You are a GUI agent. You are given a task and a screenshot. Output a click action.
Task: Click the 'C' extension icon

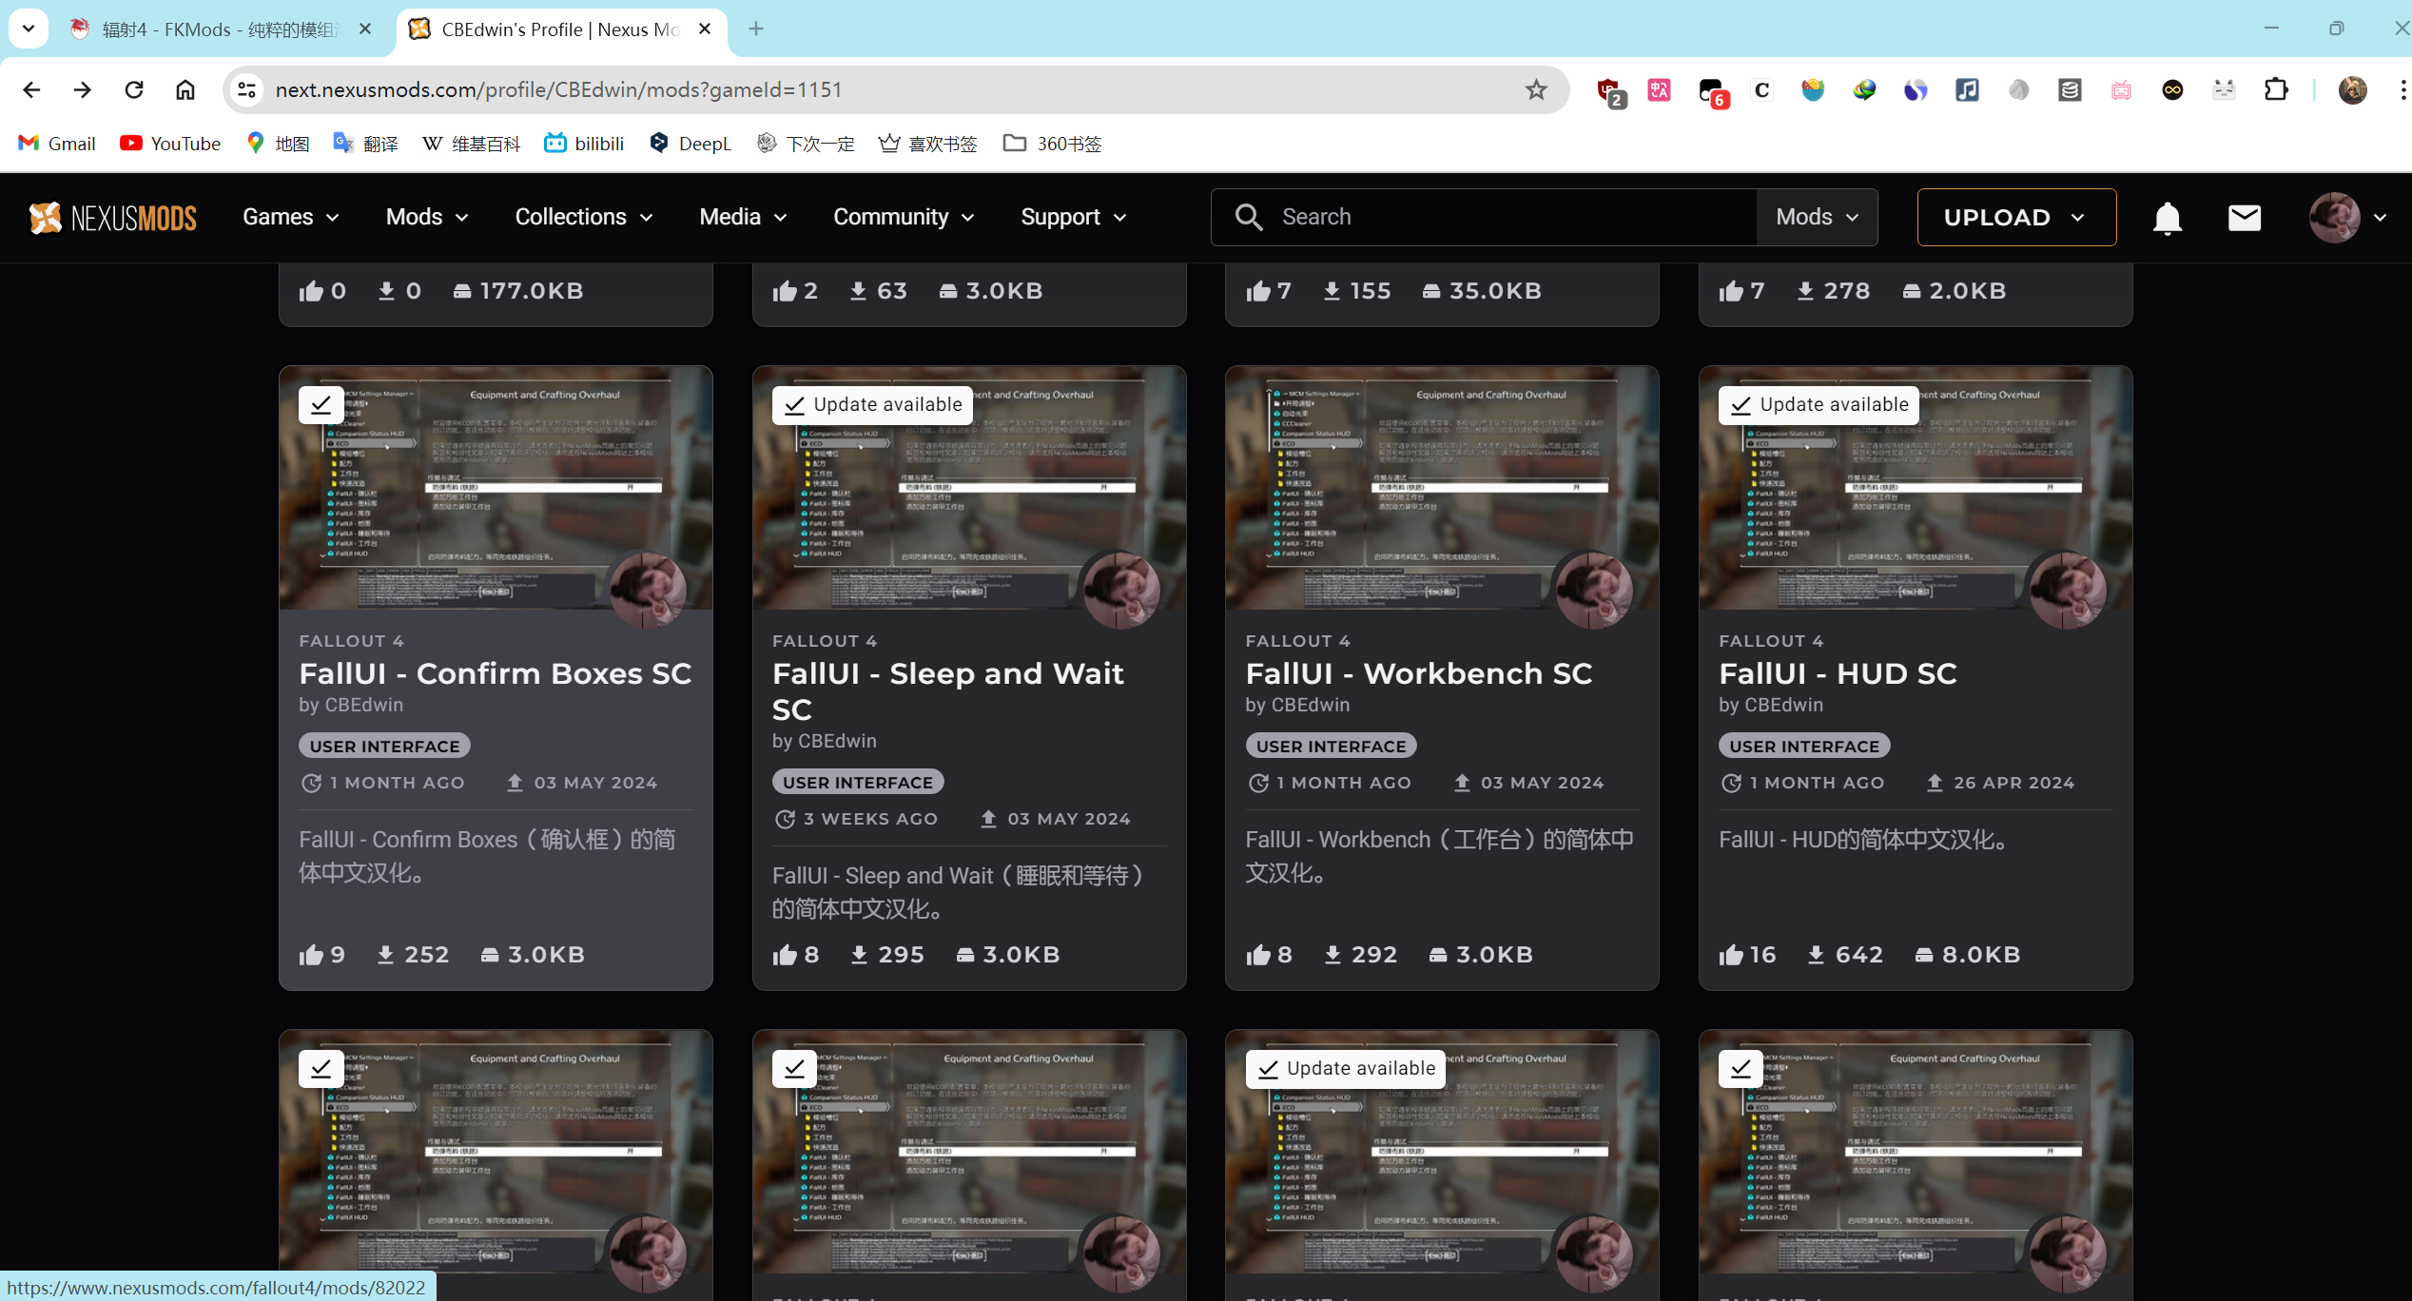(x=1762, y=89)
